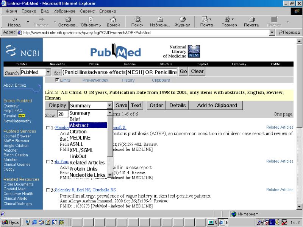Viewport: 303px width, 227px height.
Task: Switch to the Nucleotide database tab
Action: (x=58, y=64)
